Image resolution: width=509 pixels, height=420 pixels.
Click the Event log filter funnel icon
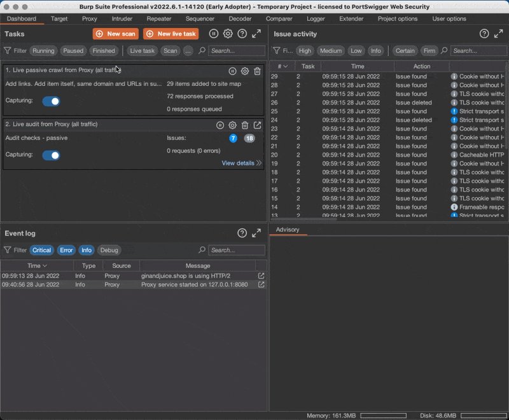tap(8, 250)
